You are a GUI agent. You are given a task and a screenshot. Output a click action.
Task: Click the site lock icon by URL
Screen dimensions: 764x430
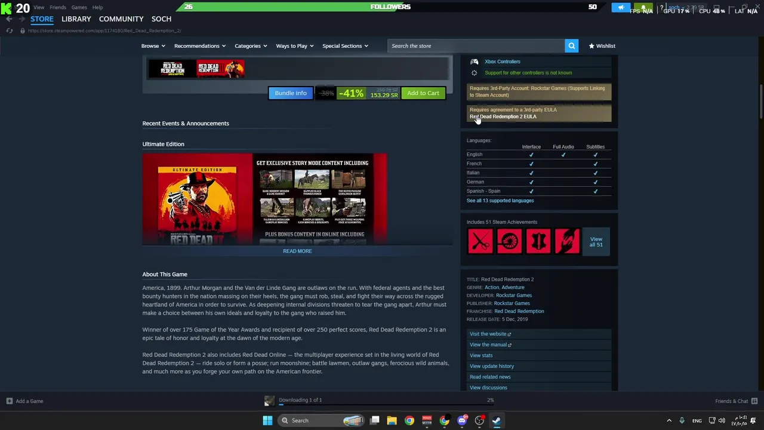(x=23, y=30)
